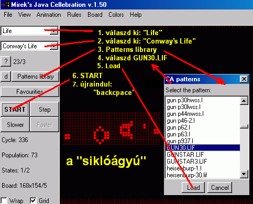Toggle the Wrap checkbox
The width and height of the screenshot is (253, 204).
4,200
